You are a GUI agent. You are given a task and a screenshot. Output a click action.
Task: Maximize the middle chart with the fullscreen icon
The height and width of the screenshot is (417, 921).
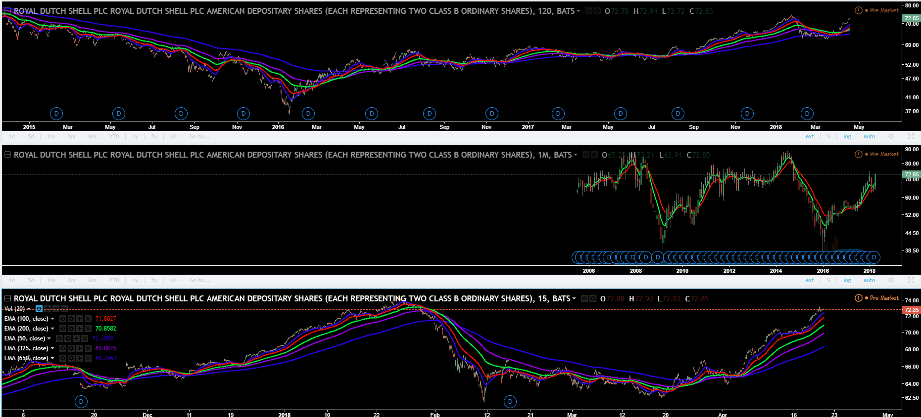tap(911, 280)
